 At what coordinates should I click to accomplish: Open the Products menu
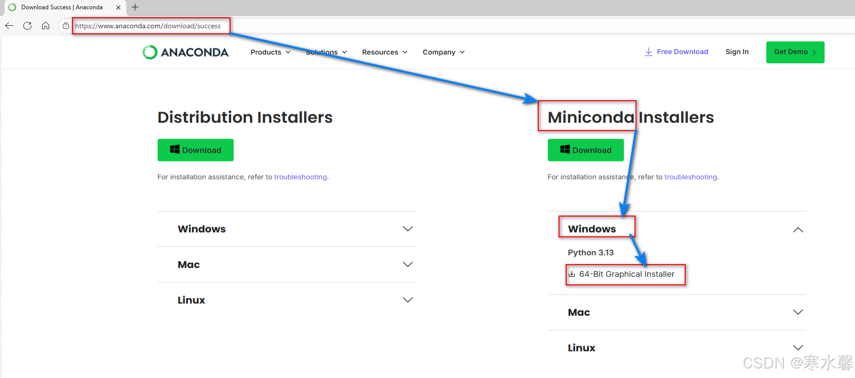point(271,52)
